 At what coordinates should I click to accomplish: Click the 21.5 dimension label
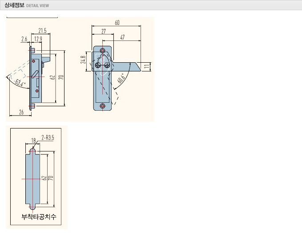click(42, 31)
